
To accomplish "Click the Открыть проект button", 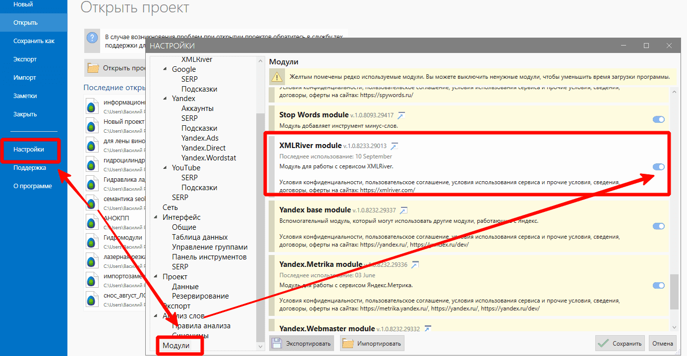I will [x=115, y=68].
